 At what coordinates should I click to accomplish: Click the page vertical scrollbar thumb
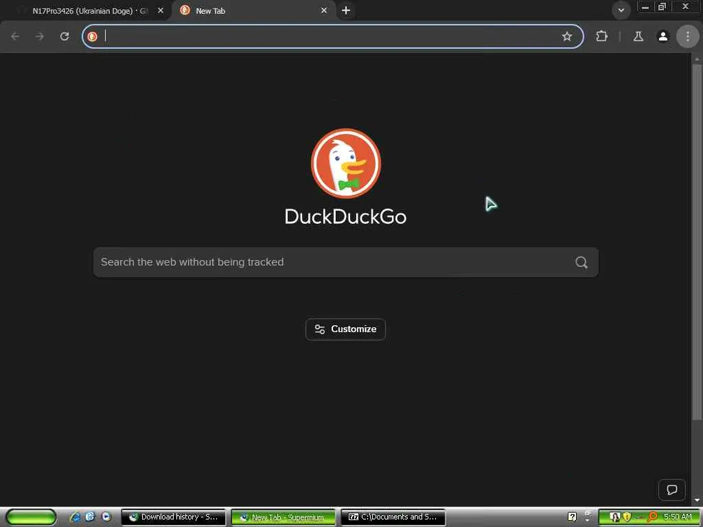pos(697,242)
